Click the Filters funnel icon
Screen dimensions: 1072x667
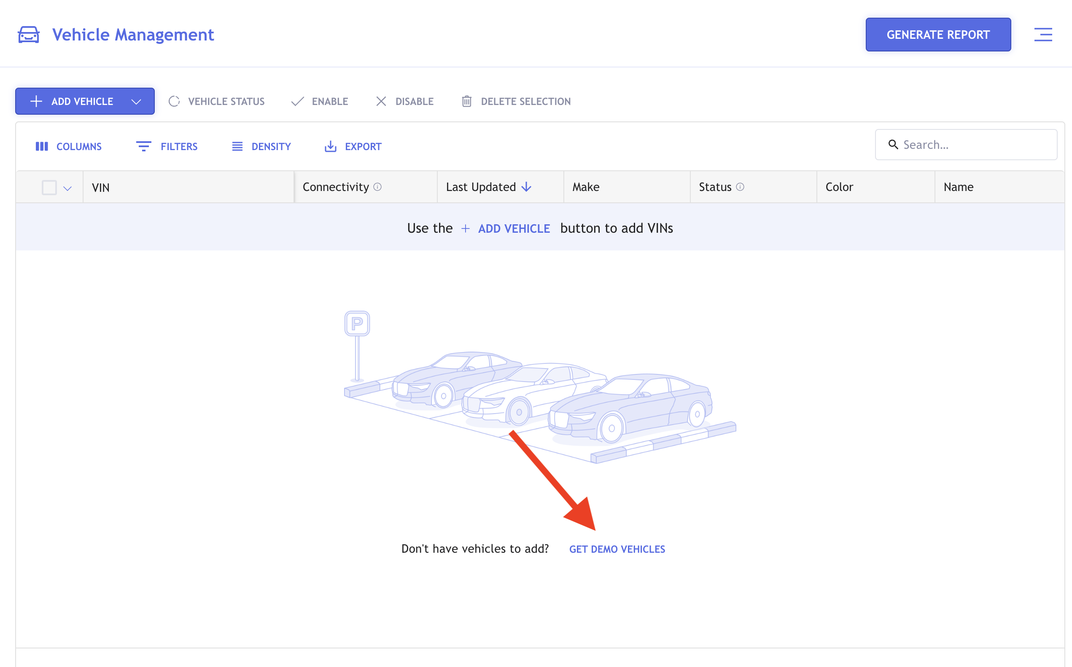pos(143,146)
